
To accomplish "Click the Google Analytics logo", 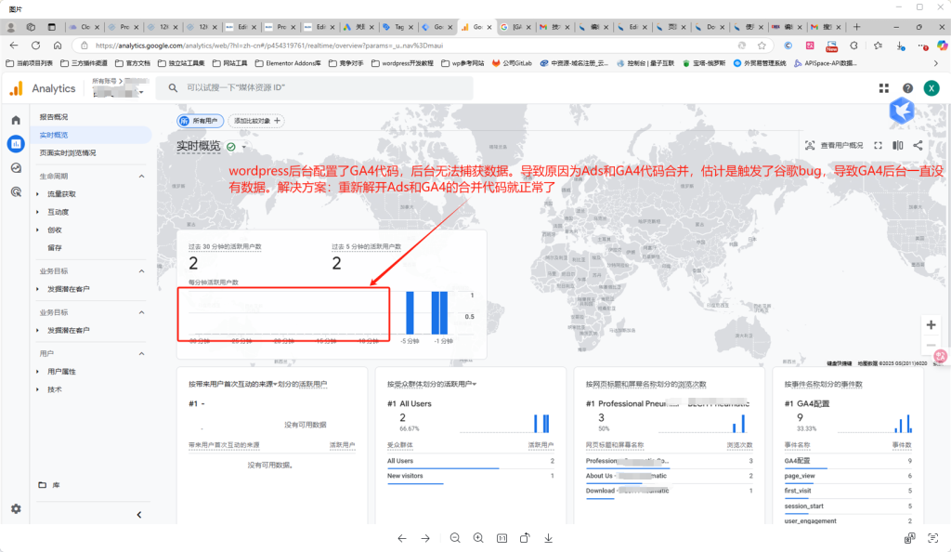I will (17, 88).
